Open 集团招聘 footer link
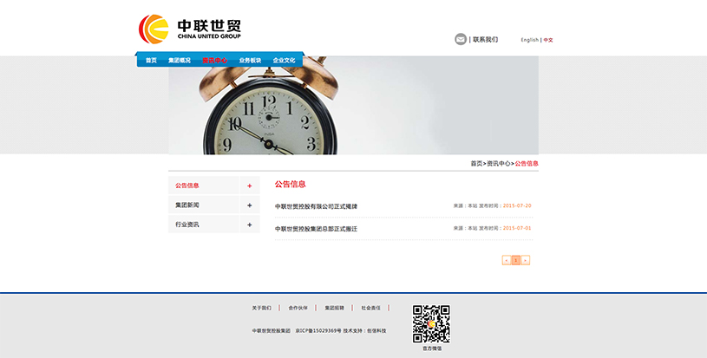This screenshot has width=707, height=358. point(334,308)
